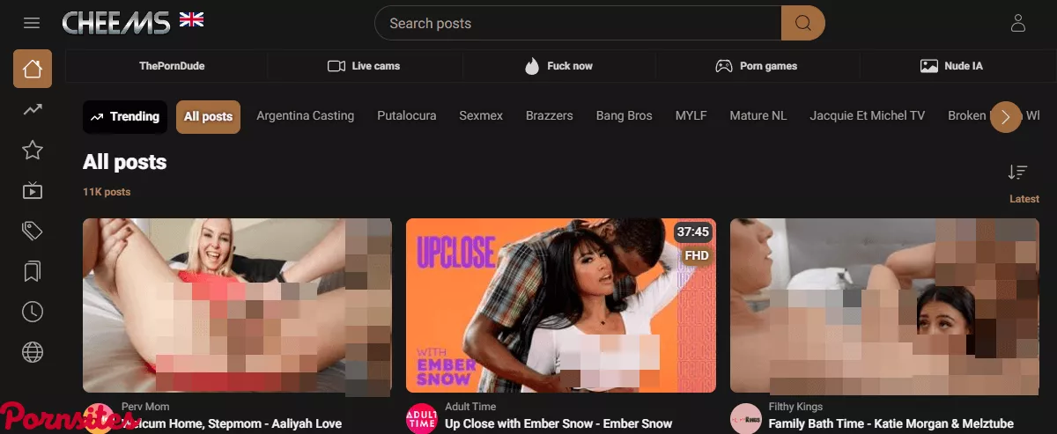Viewport: 1057px width, 434px height.
Task: Open the Up Close with Ember Snow thumbnail
Action: tap(560, 305)
